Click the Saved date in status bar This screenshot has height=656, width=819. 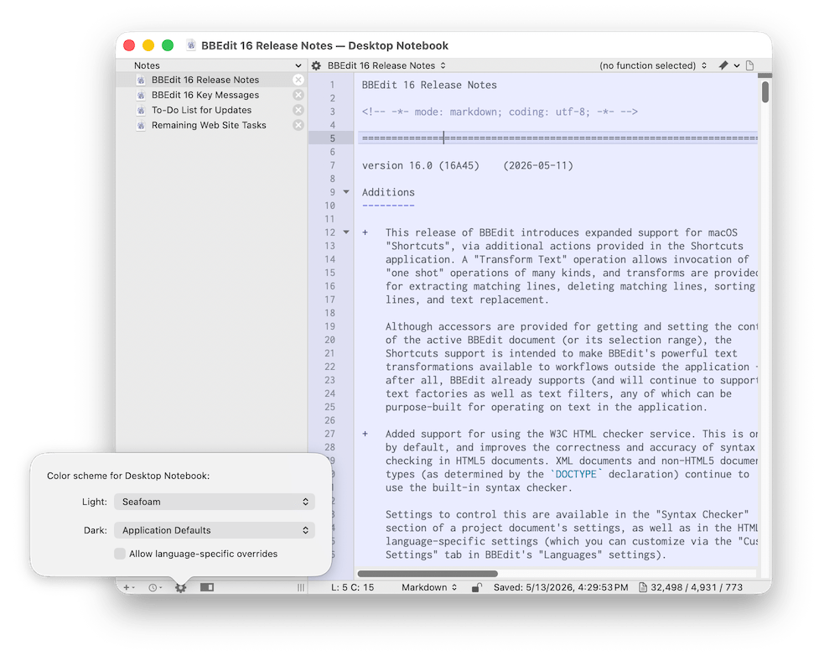(x=561, y=587)
